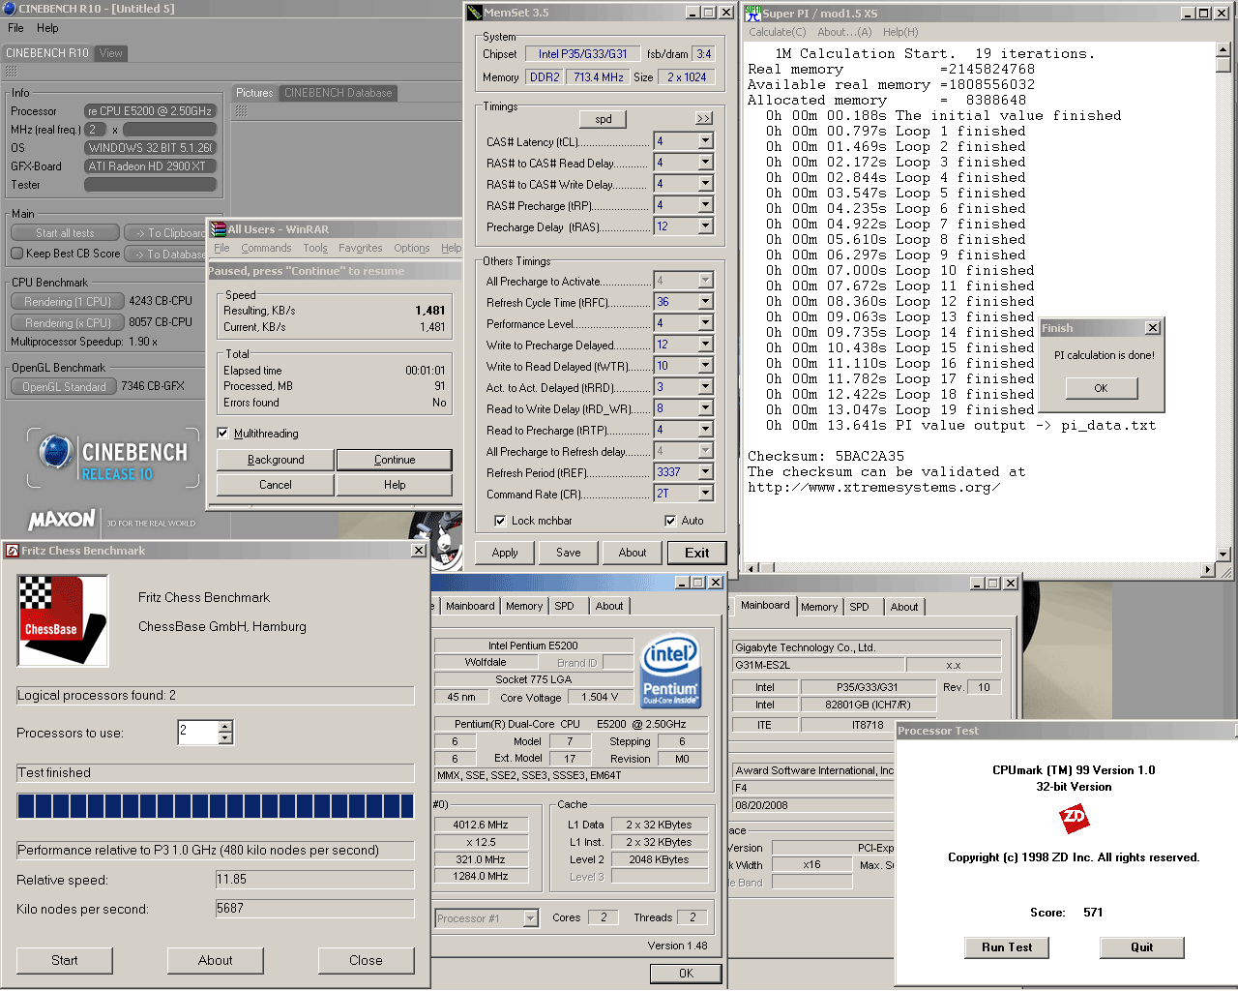This screenshot has height=991, width=1238.
Task: Open the Write to Read Delayed (tWTR) dropdown
Action: coord(705,366)
